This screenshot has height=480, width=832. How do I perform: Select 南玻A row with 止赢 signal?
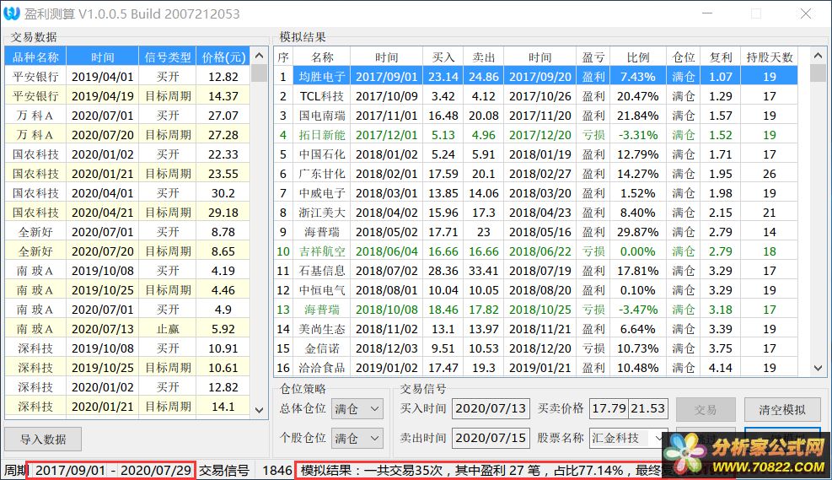(x=127, y=329)
